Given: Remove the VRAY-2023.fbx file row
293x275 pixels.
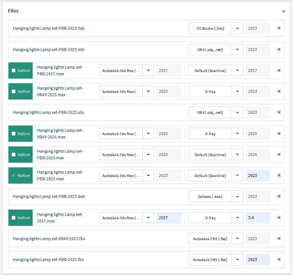Looking at the screenshot, I should tap(279, 239).
